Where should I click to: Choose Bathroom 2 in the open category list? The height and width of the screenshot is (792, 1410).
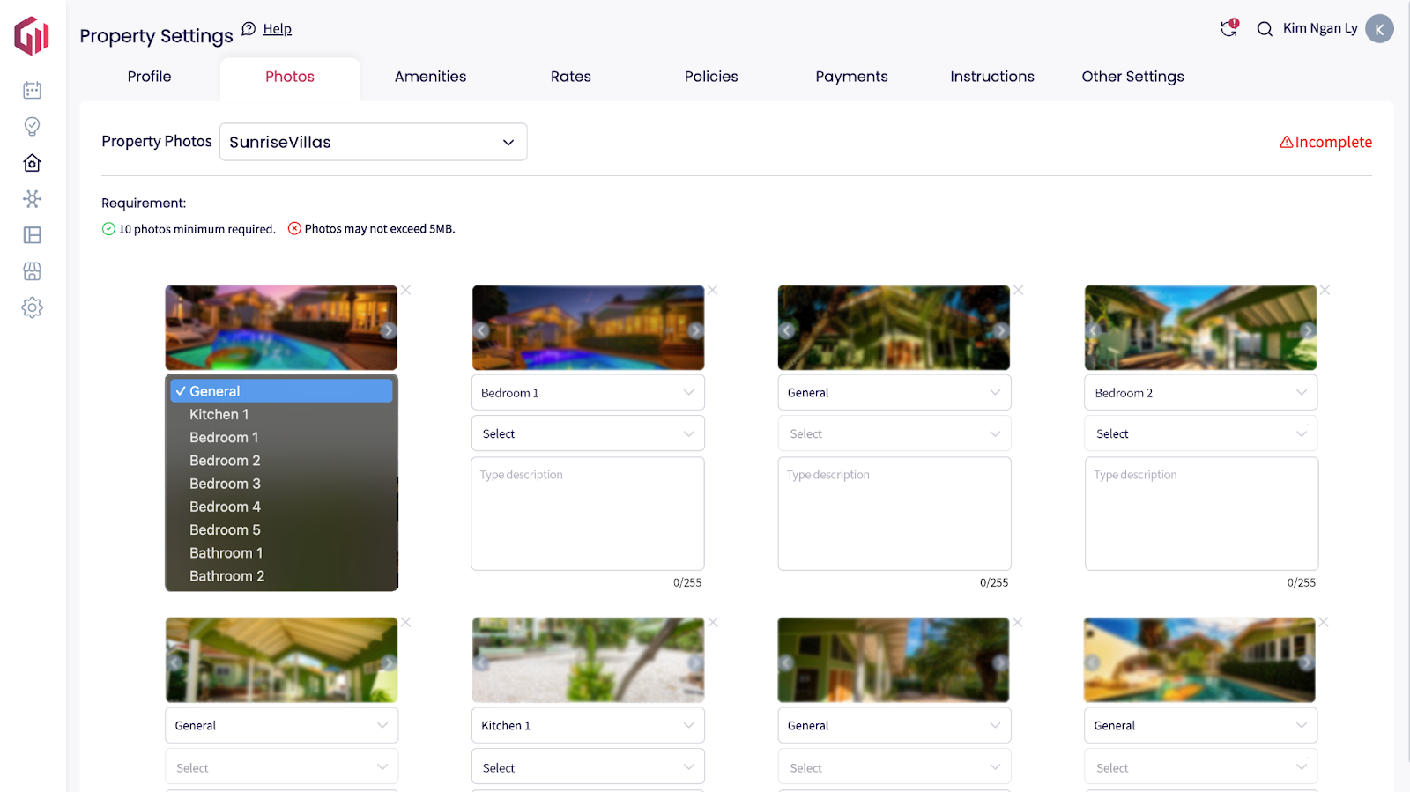click(281, 575)
